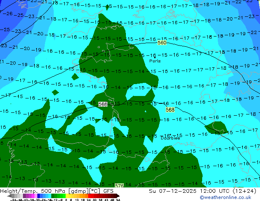Click the Dourbies location label
Viewport: 260px width, 201px height.
point(170,138)
